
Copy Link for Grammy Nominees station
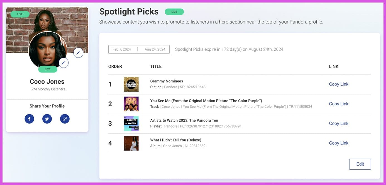click(338, 84)
